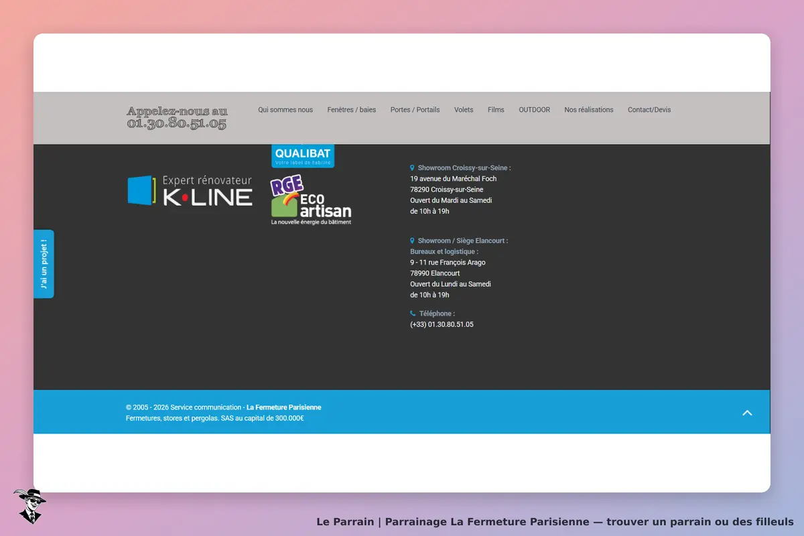Click the Showroom / Siège Elancourt heading
Image resolution: width=804 pixels, height=536 pixels.
[x=463, y=241]
